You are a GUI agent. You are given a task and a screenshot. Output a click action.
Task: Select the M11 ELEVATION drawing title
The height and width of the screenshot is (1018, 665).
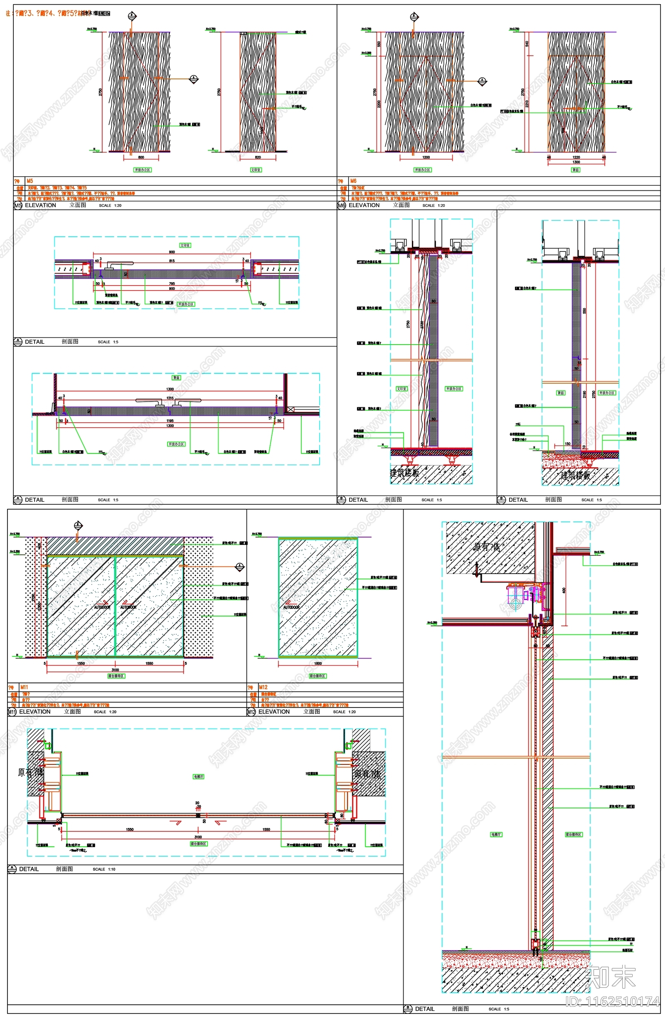point(34,712)
